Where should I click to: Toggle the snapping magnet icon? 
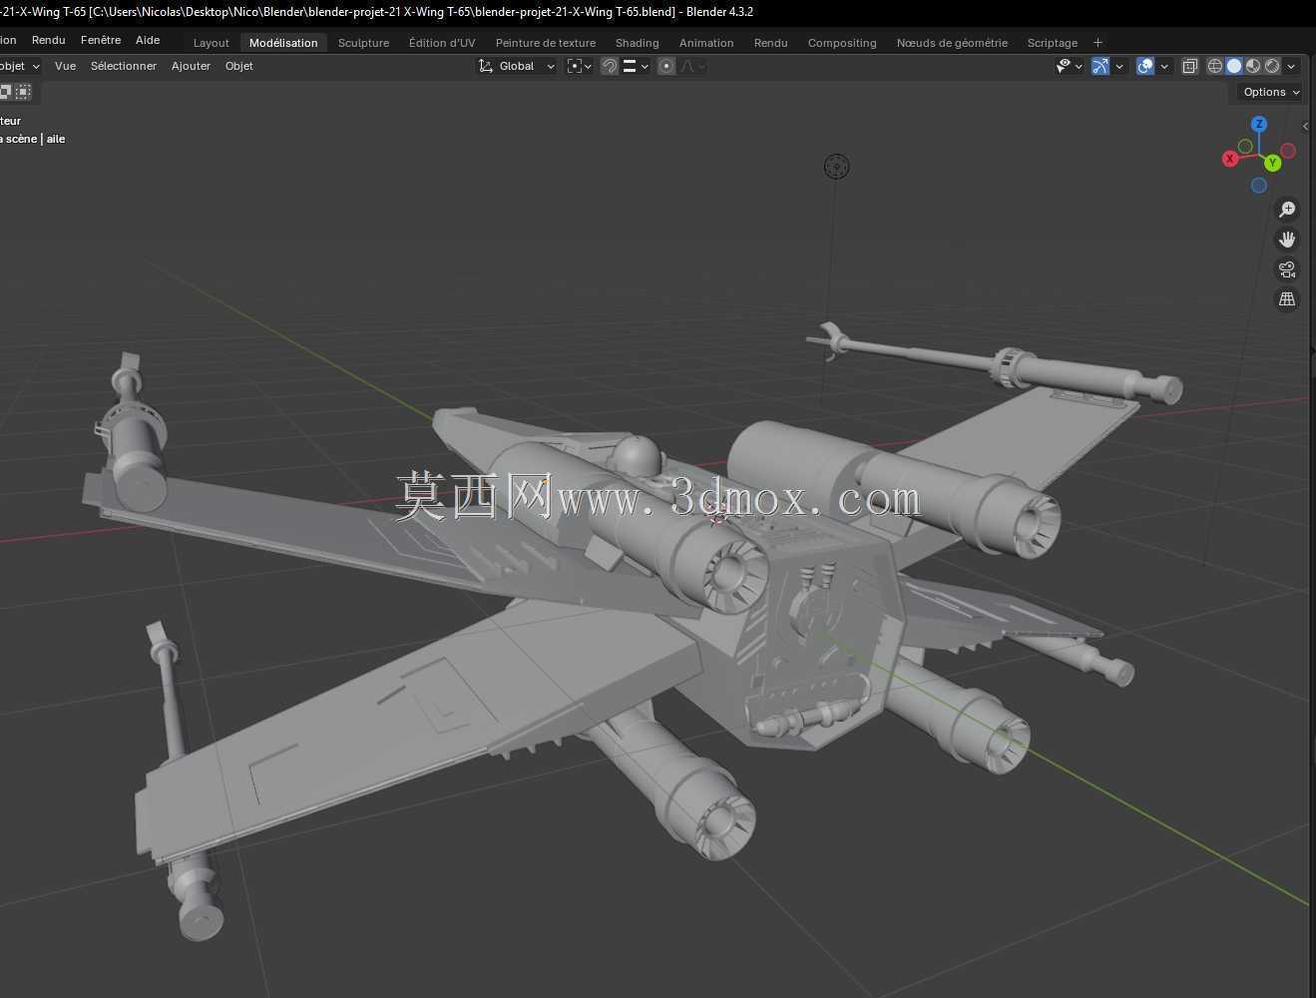610,66
